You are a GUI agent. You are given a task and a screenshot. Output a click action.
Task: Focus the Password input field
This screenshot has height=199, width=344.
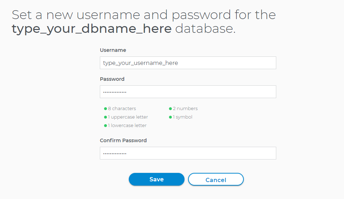pos(188,92)
